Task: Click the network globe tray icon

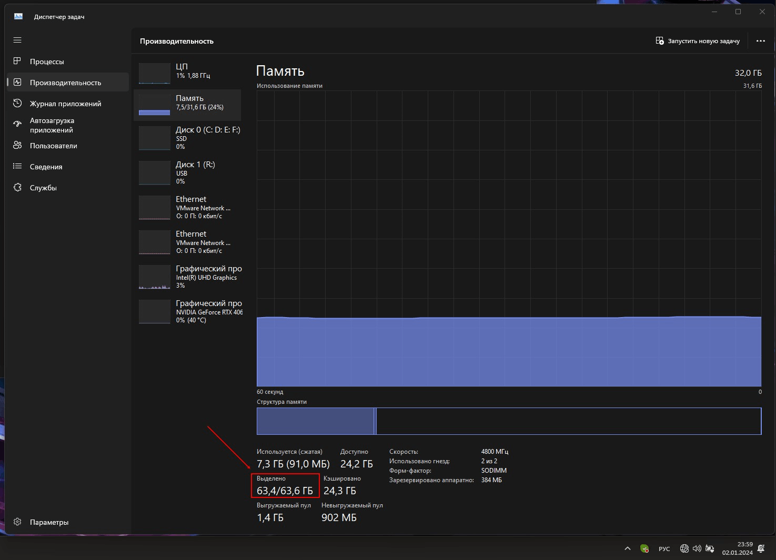Action: 684,548
